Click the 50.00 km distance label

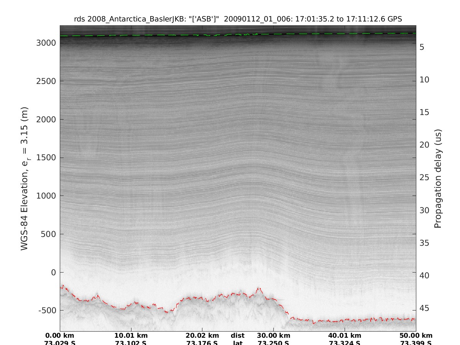[416, 335]
